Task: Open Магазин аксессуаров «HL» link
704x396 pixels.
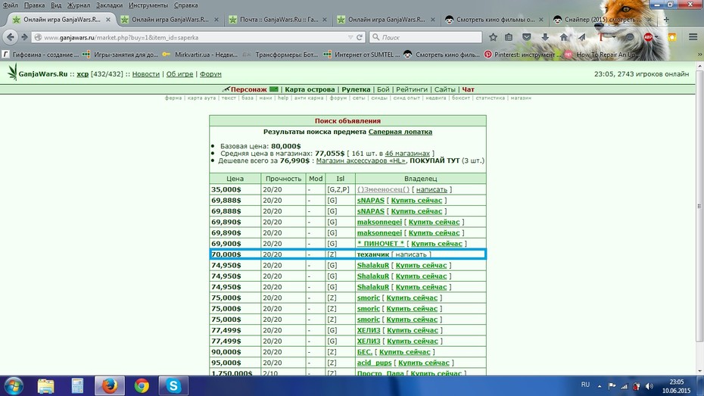Action: tap(360, 161)
